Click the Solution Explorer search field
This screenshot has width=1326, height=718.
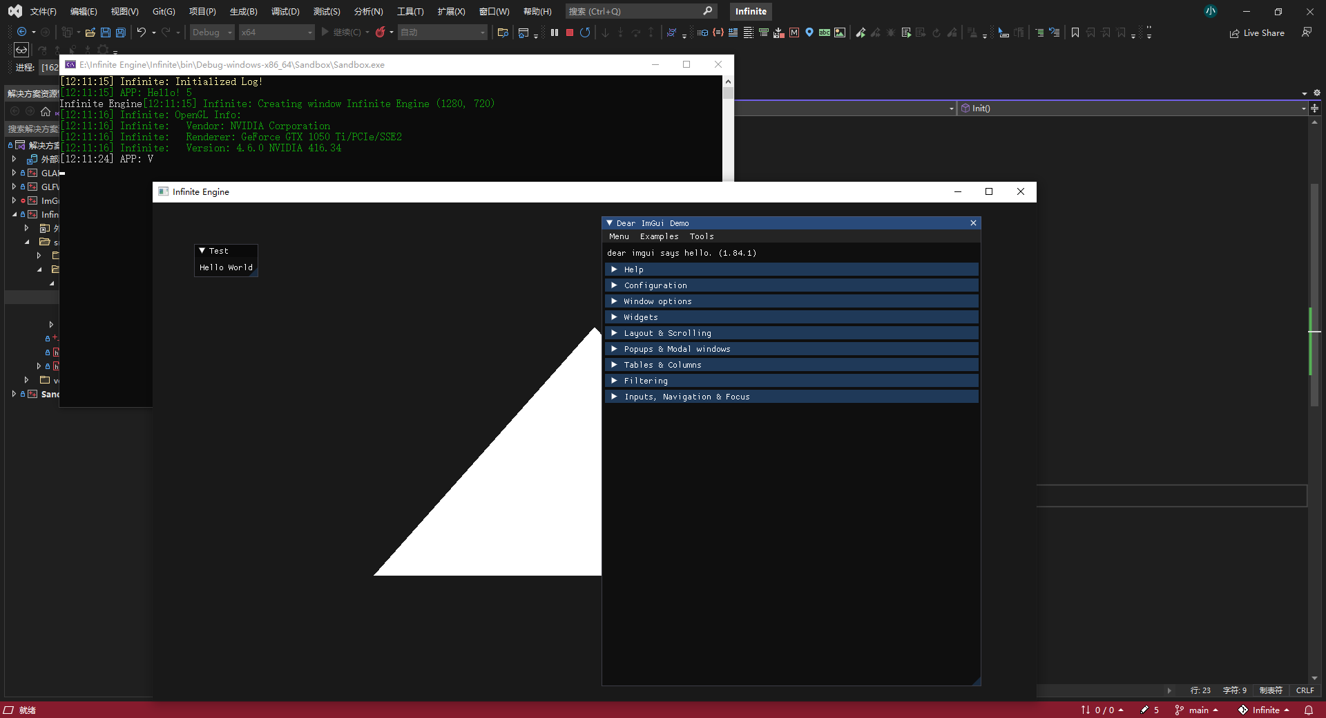pyautogui.click(x=32, y=129)
